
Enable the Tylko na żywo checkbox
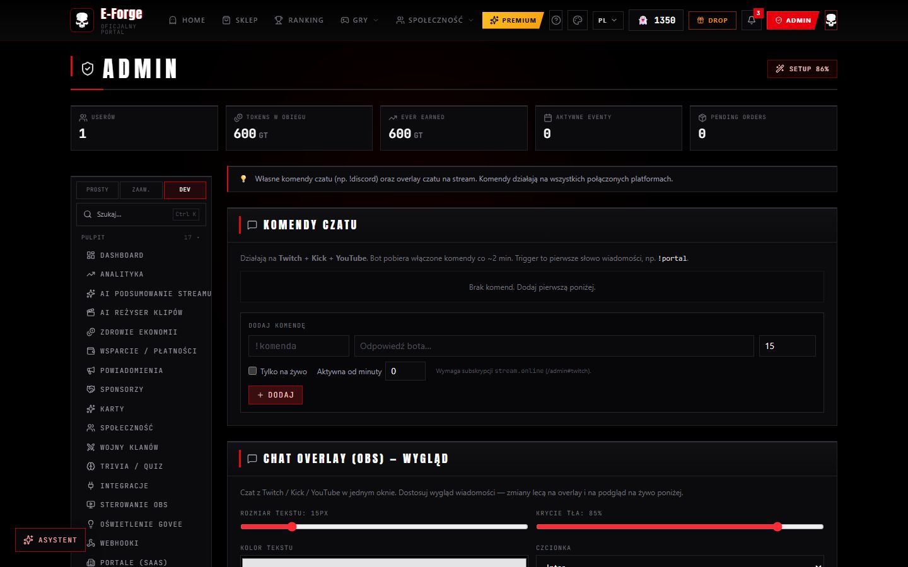tap(253, 371)
